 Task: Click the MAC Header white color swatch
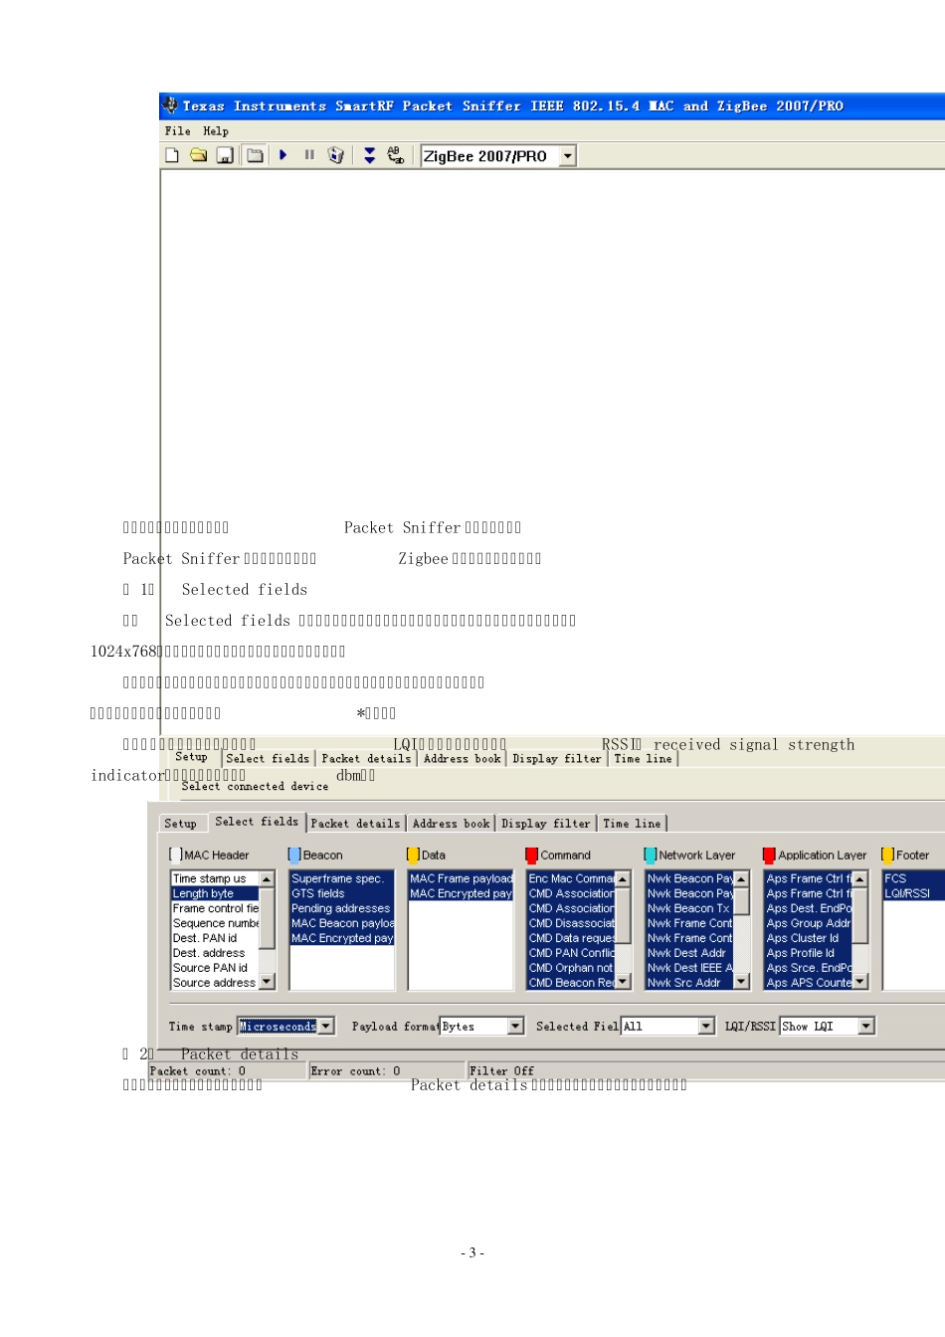tap(175, 855)
